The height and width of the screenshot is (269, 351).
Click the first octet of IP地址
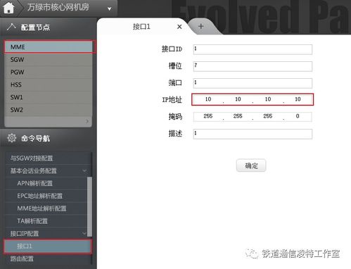(208, 99)
